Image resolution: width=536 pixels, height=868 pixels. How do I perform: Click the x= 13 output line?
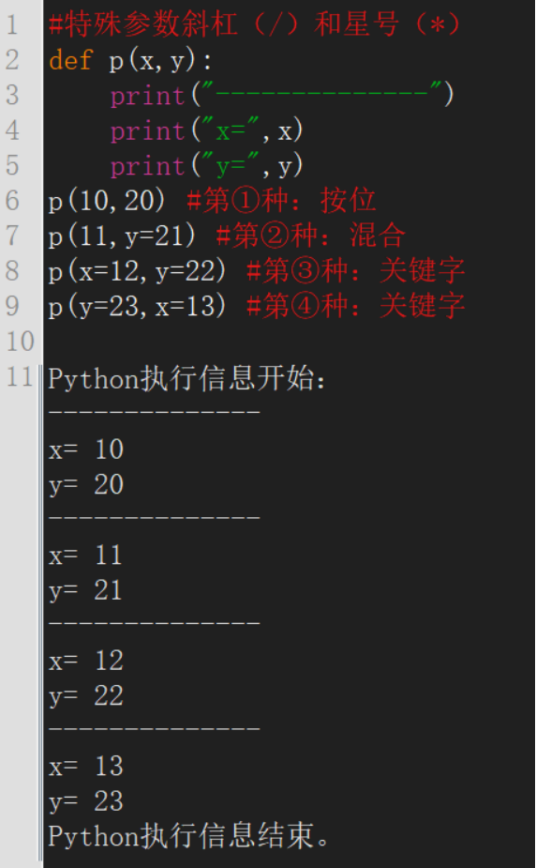pyautogui.click(x=85, y=766)
